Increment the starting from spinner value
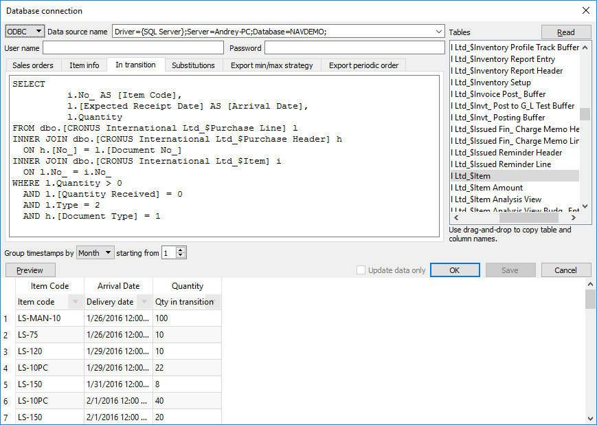 click(181, 250)
